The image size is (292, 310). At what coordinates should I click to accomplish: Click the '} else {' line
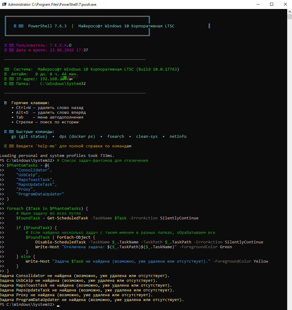(x=26, y=257)
